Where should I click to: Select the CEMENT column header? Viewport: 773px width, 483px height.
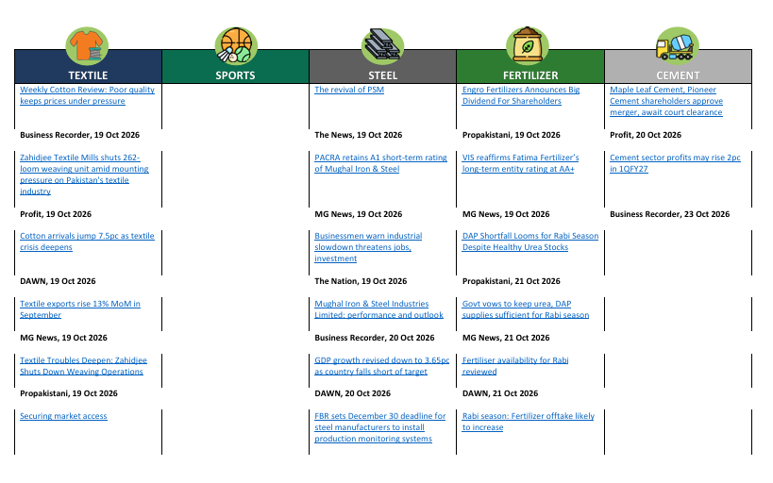coord(678,67)
